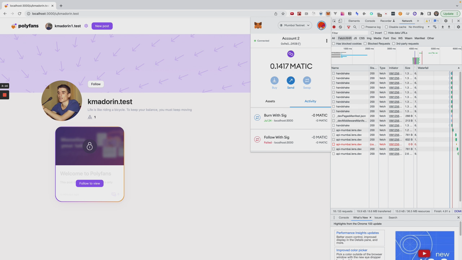The width and height of the screenshot is (462, 260).
Task: Open network search magnifier icon
Action: [x=355, y=27]
